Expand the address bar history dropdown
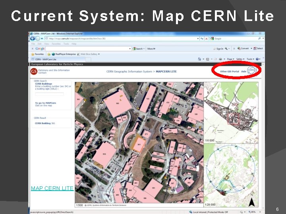This screenshot has height=214, width=286. pyautogui.click(x=198, y=38)
